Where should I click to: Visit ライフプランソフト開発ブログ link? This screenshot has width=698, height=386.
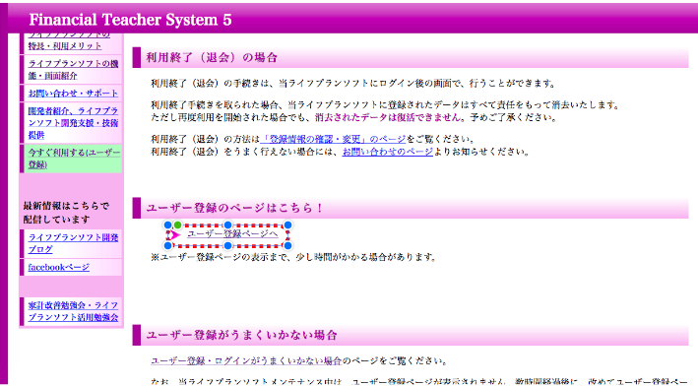tap(73, 243)
